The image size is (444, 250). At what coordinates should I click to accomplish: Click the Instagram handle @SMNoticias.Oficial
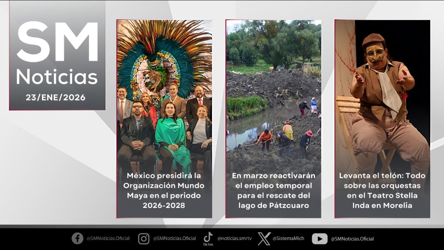pos(174,239)
